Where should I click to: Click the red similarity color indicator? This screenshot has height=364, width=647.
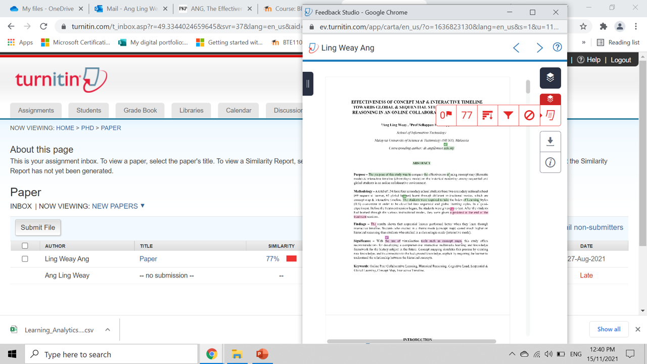[291, 259]
